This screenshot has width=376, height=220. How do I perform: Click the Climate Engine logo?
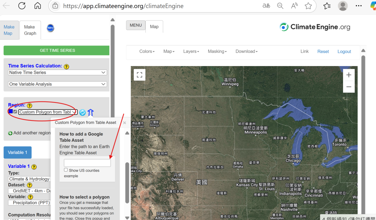click(315, 27)
